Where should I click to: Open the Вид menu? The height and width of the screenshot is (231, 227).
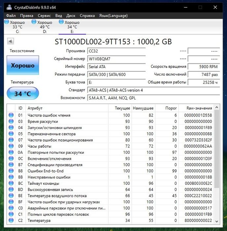[x=59, y=16]
